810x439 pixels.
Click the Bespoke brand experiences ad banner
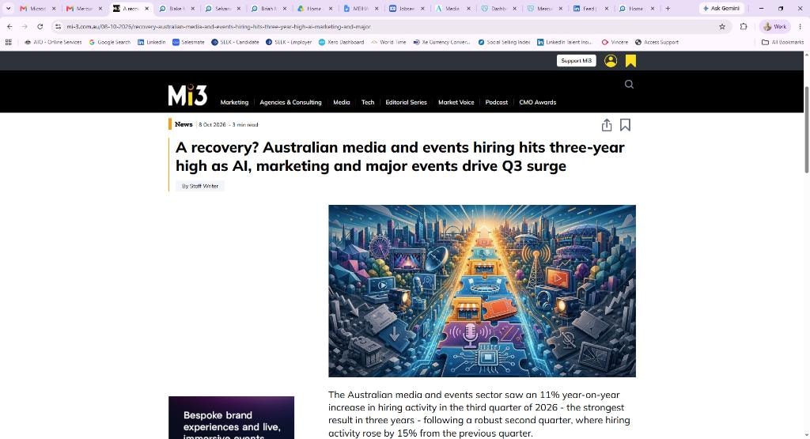pos(231,418)
